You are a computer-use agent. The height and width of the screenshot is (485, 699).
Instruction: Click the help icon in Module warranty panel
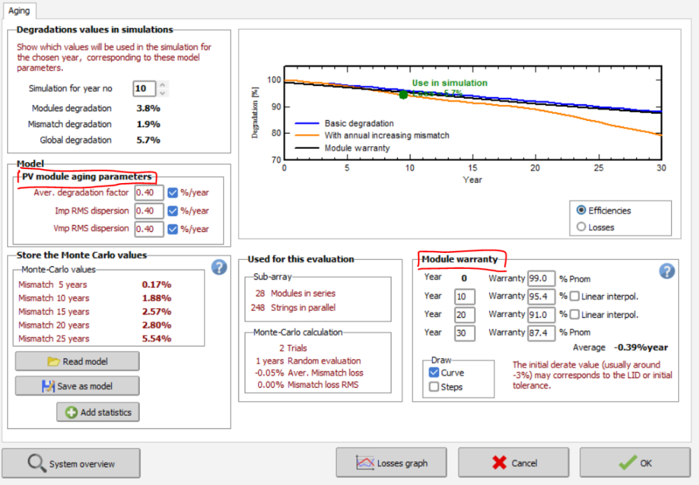(x=667, y=270)
